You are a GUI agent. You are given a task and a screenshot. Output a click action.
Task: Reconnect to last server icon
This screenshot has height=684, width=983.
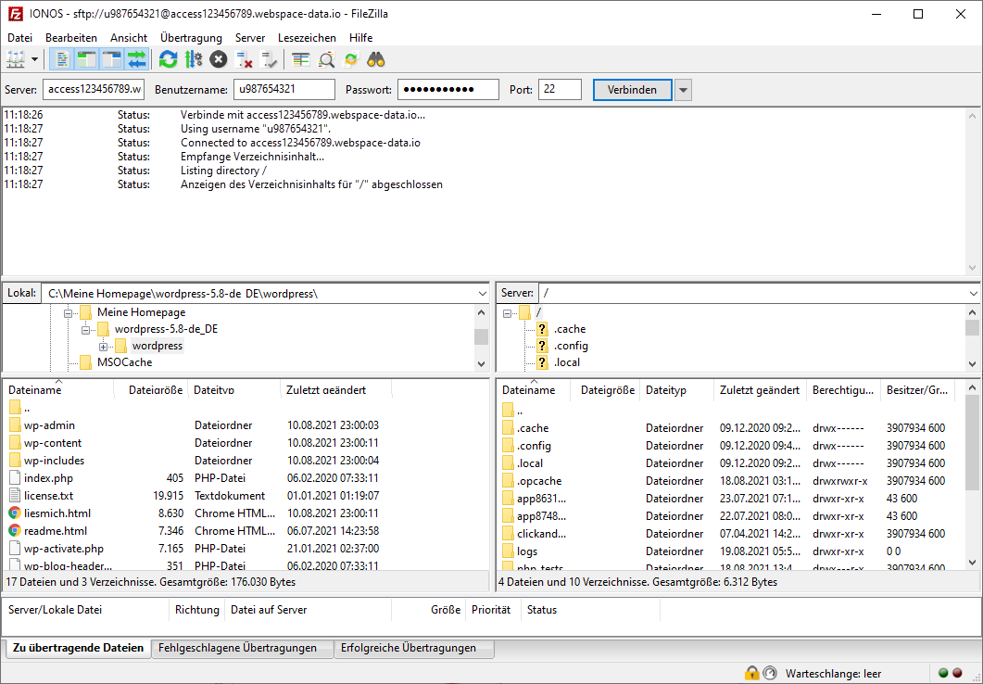[269, 59]
